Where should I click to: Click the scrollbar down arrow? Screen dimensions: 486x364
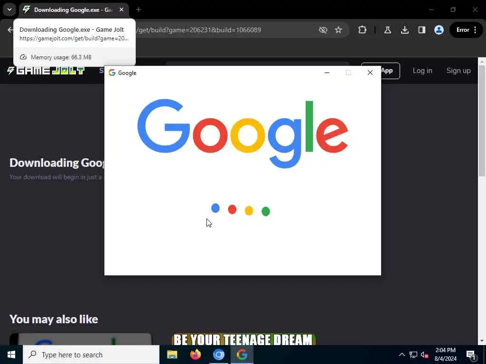coord(482,341)
